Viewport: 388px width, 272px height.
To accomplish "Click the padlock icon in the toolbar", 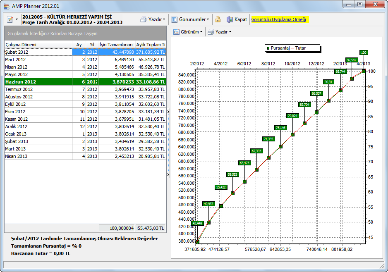I will [218, 19].
